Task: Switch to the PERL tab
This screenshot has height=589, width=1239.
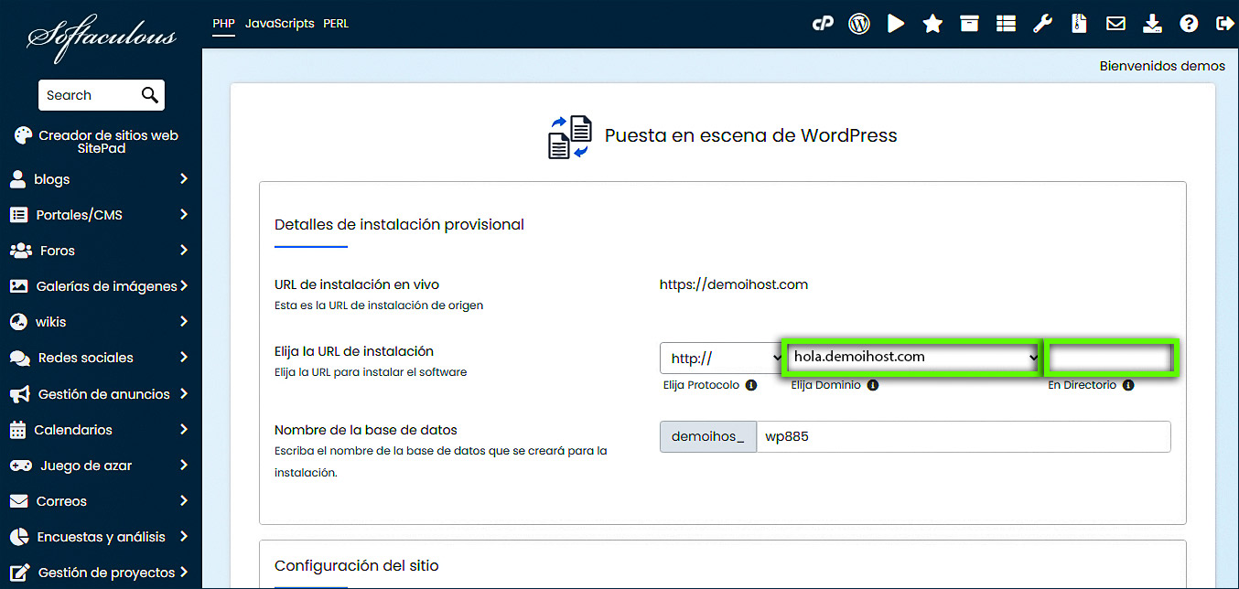Action: click(x=336, y=23)
